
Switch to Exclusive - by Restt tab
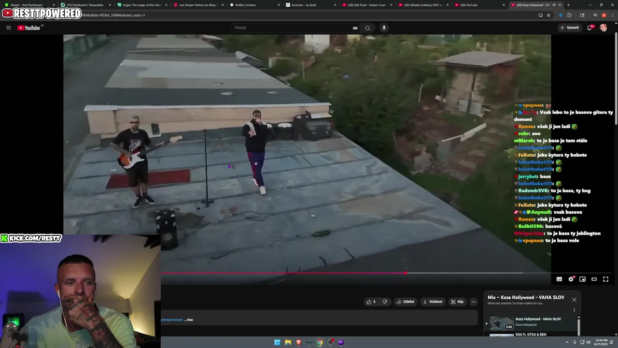pos(311,5)
